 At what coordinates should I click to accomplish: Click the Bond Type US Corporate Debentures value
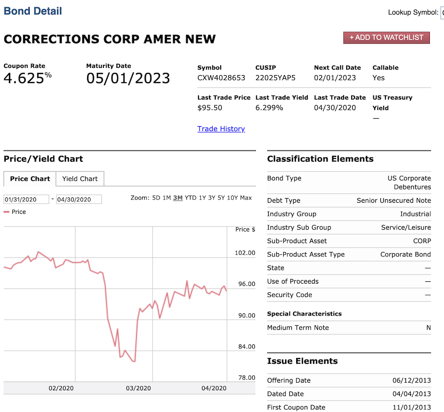tap(409, 183)
